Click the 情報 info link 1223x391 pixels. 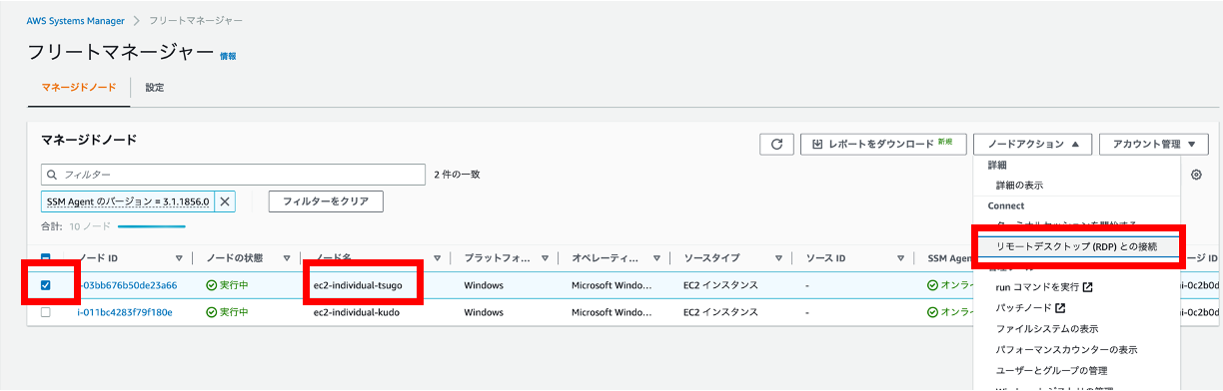(x=228, y=57)
